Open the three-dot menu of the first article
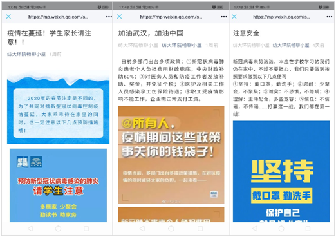The height and width of the screenshot is (237, 336). [x=109, y=17]
